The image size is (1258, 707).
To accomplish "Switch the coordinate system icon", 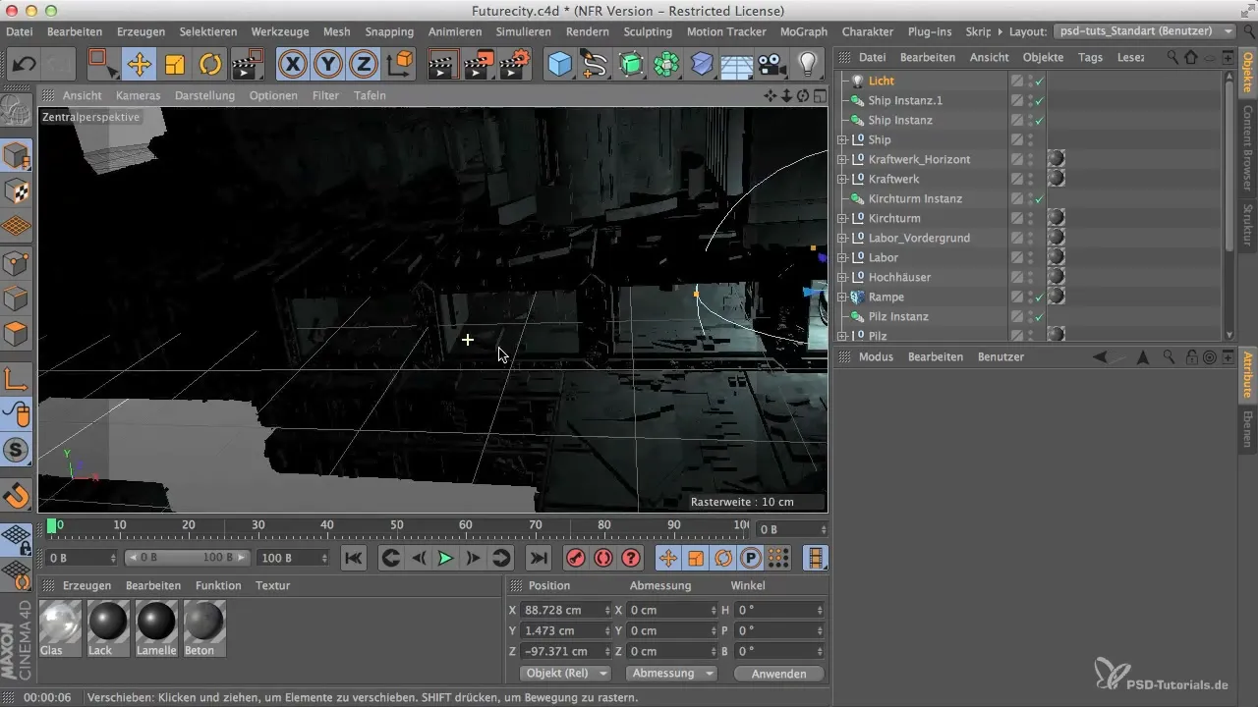I will pyautogui.click(x=401, y=66).
